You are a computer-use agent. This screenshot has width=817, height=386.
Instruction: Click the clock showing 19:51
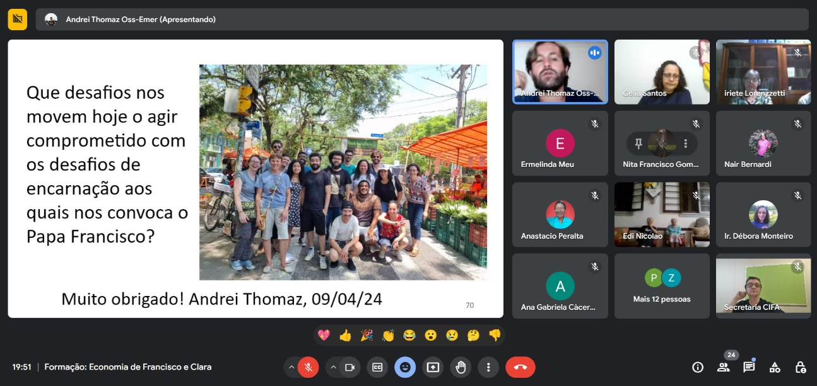click(x=21, y=367)
